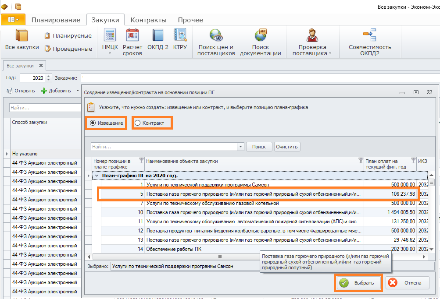Screen dimensions: 440x299
Task: Click the Проведенные icon
Action: pos(47,49)
